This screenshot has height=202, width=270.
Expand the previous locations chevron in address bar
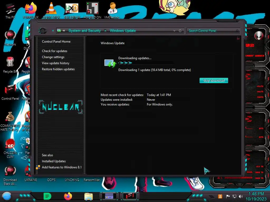[x=64, y=31]
